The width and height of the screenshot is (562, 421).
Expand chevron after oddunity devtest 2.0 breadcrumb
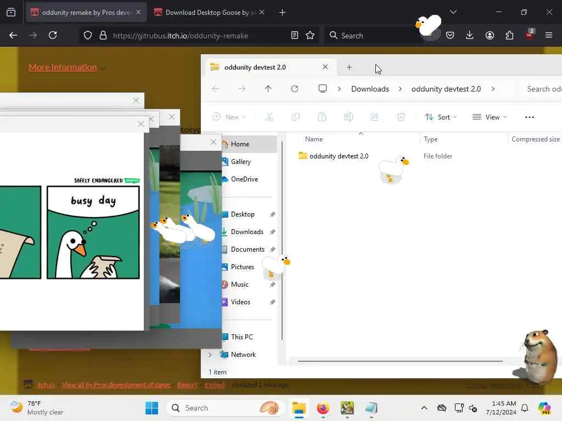click(x=493, y=89)
